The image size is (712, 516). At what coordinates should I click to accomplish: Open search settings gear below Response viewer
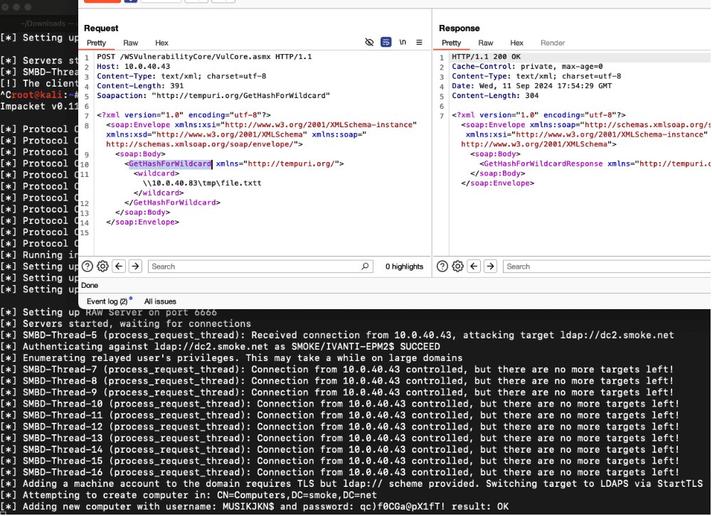(x=458, y=267)
